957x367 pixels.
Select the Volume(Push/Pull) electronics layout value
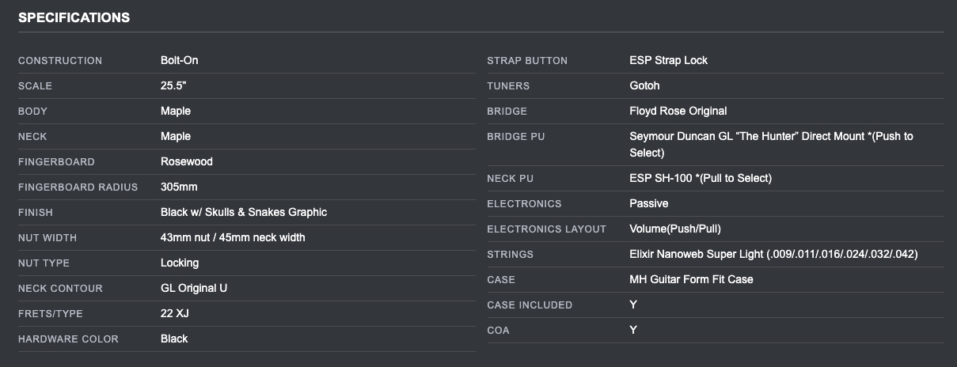coord(675,229)
